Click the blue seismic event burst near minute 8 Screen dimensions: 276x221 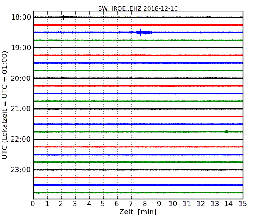(x=144, y=32)
